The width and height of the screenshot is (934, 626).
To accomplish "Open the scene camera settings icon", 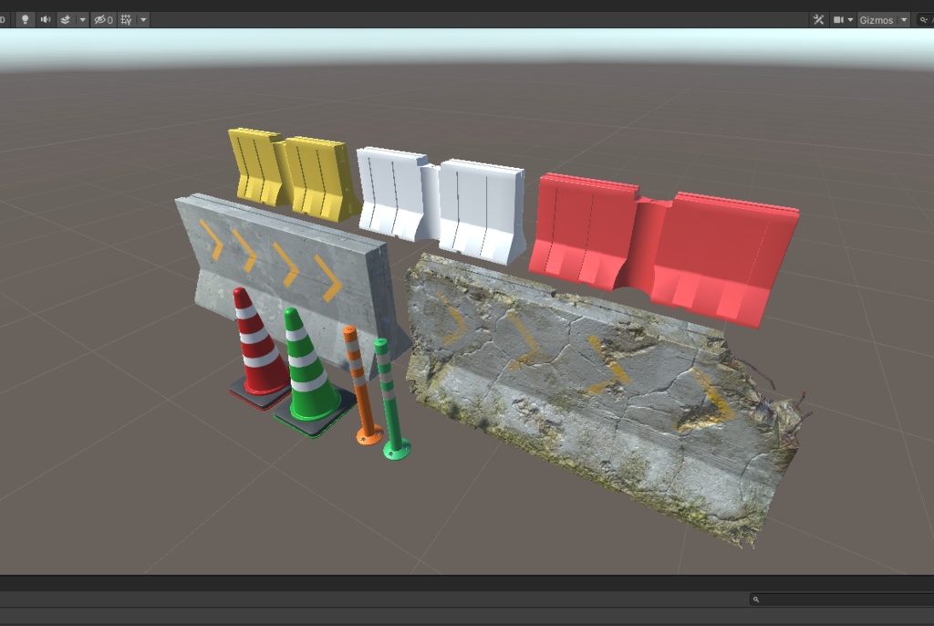I will pos(836,19).
